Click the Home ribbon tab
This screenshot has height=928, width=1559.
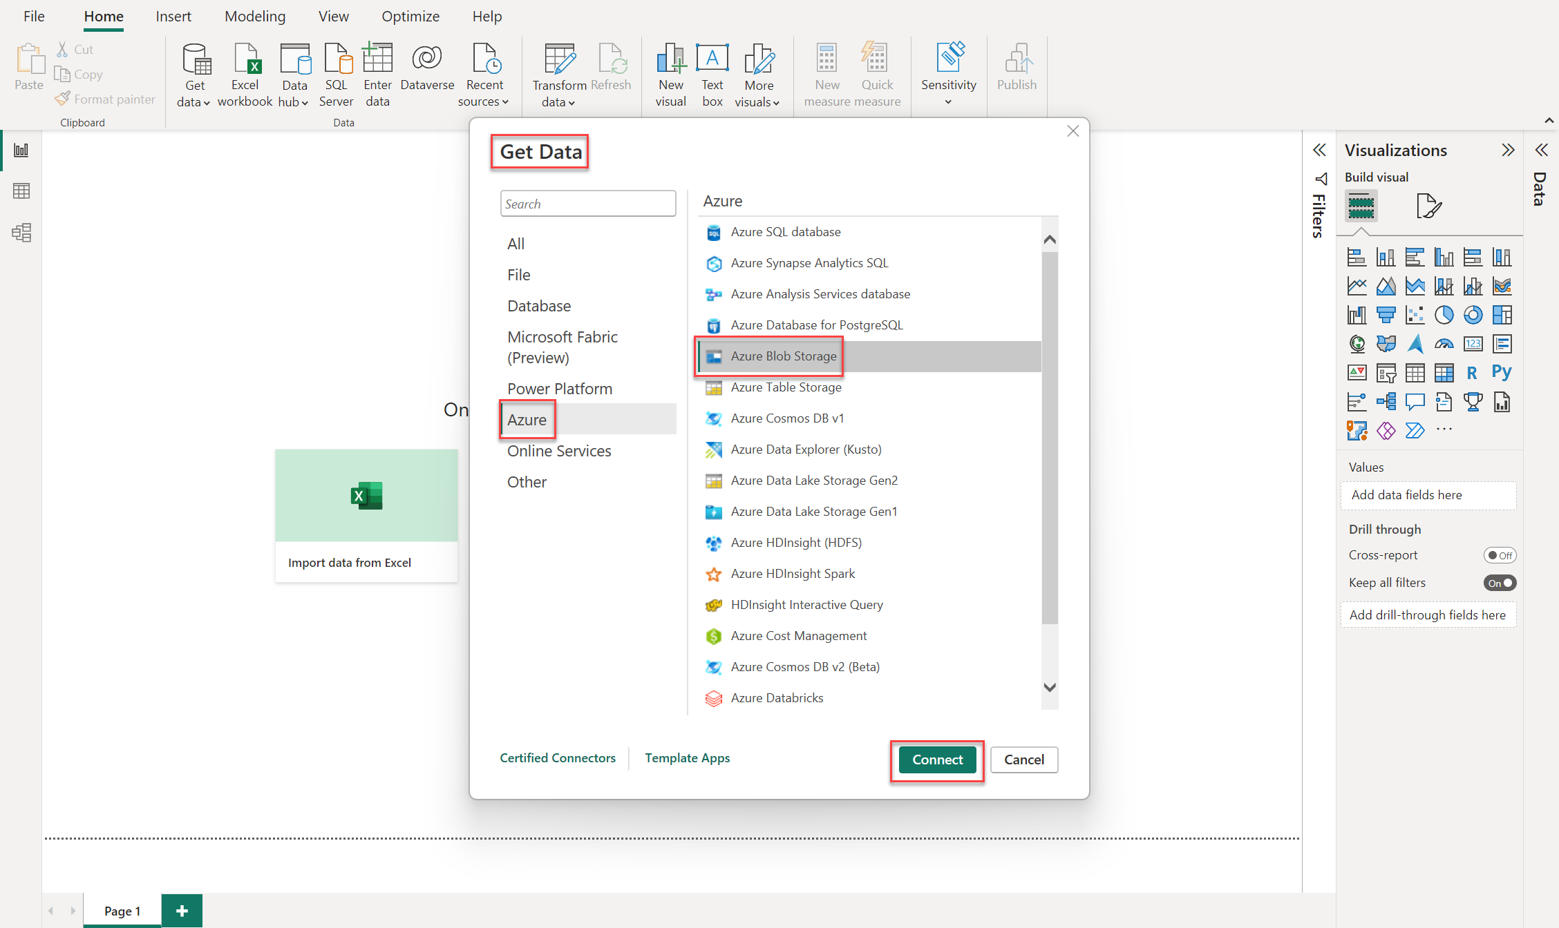[x=103, y=17]
